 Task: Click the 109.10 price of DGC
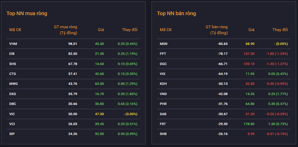tap(249, 64)
